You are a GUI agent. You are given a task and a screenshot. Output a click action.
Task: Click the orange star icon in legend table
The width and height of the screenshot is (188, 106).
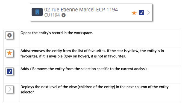(x=10, y=53)
